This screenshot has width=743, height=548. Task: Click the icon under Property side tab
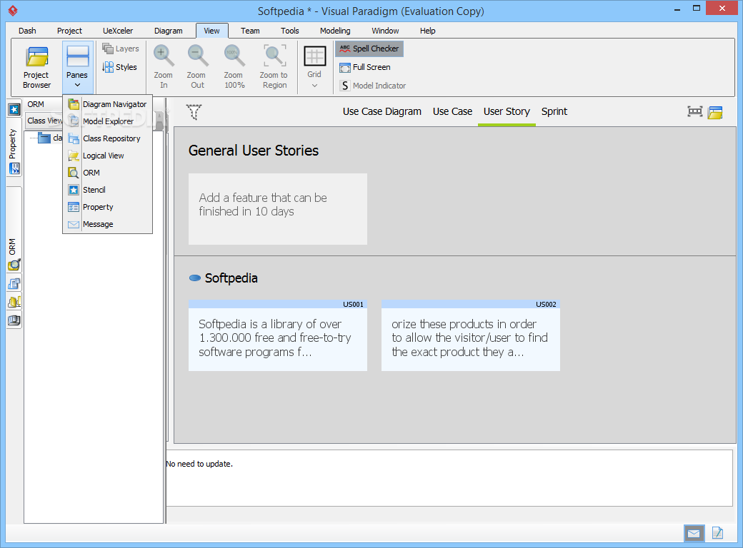(x=15, y=168)
